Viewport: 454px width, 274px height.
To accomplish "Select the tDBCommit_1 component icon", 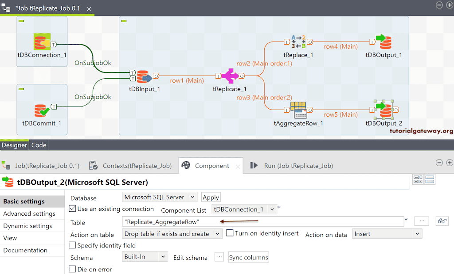I will point(41,110).
